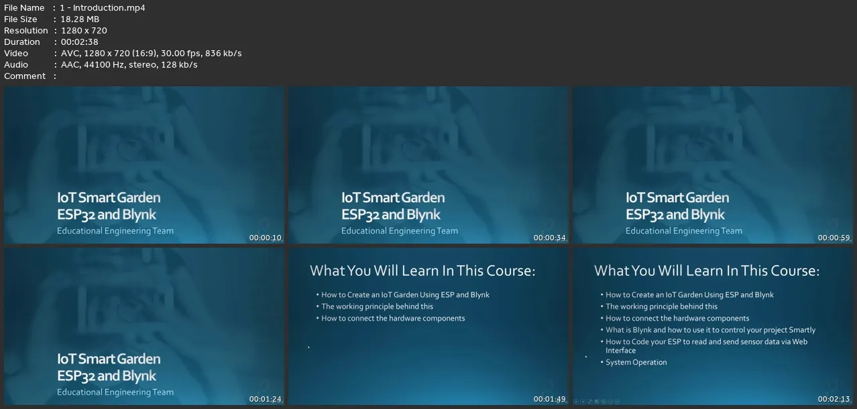Click the Audio info line starting with 'AAC'
The height and width of the screenshot is (409, 857).
click(x=129, y=65)
